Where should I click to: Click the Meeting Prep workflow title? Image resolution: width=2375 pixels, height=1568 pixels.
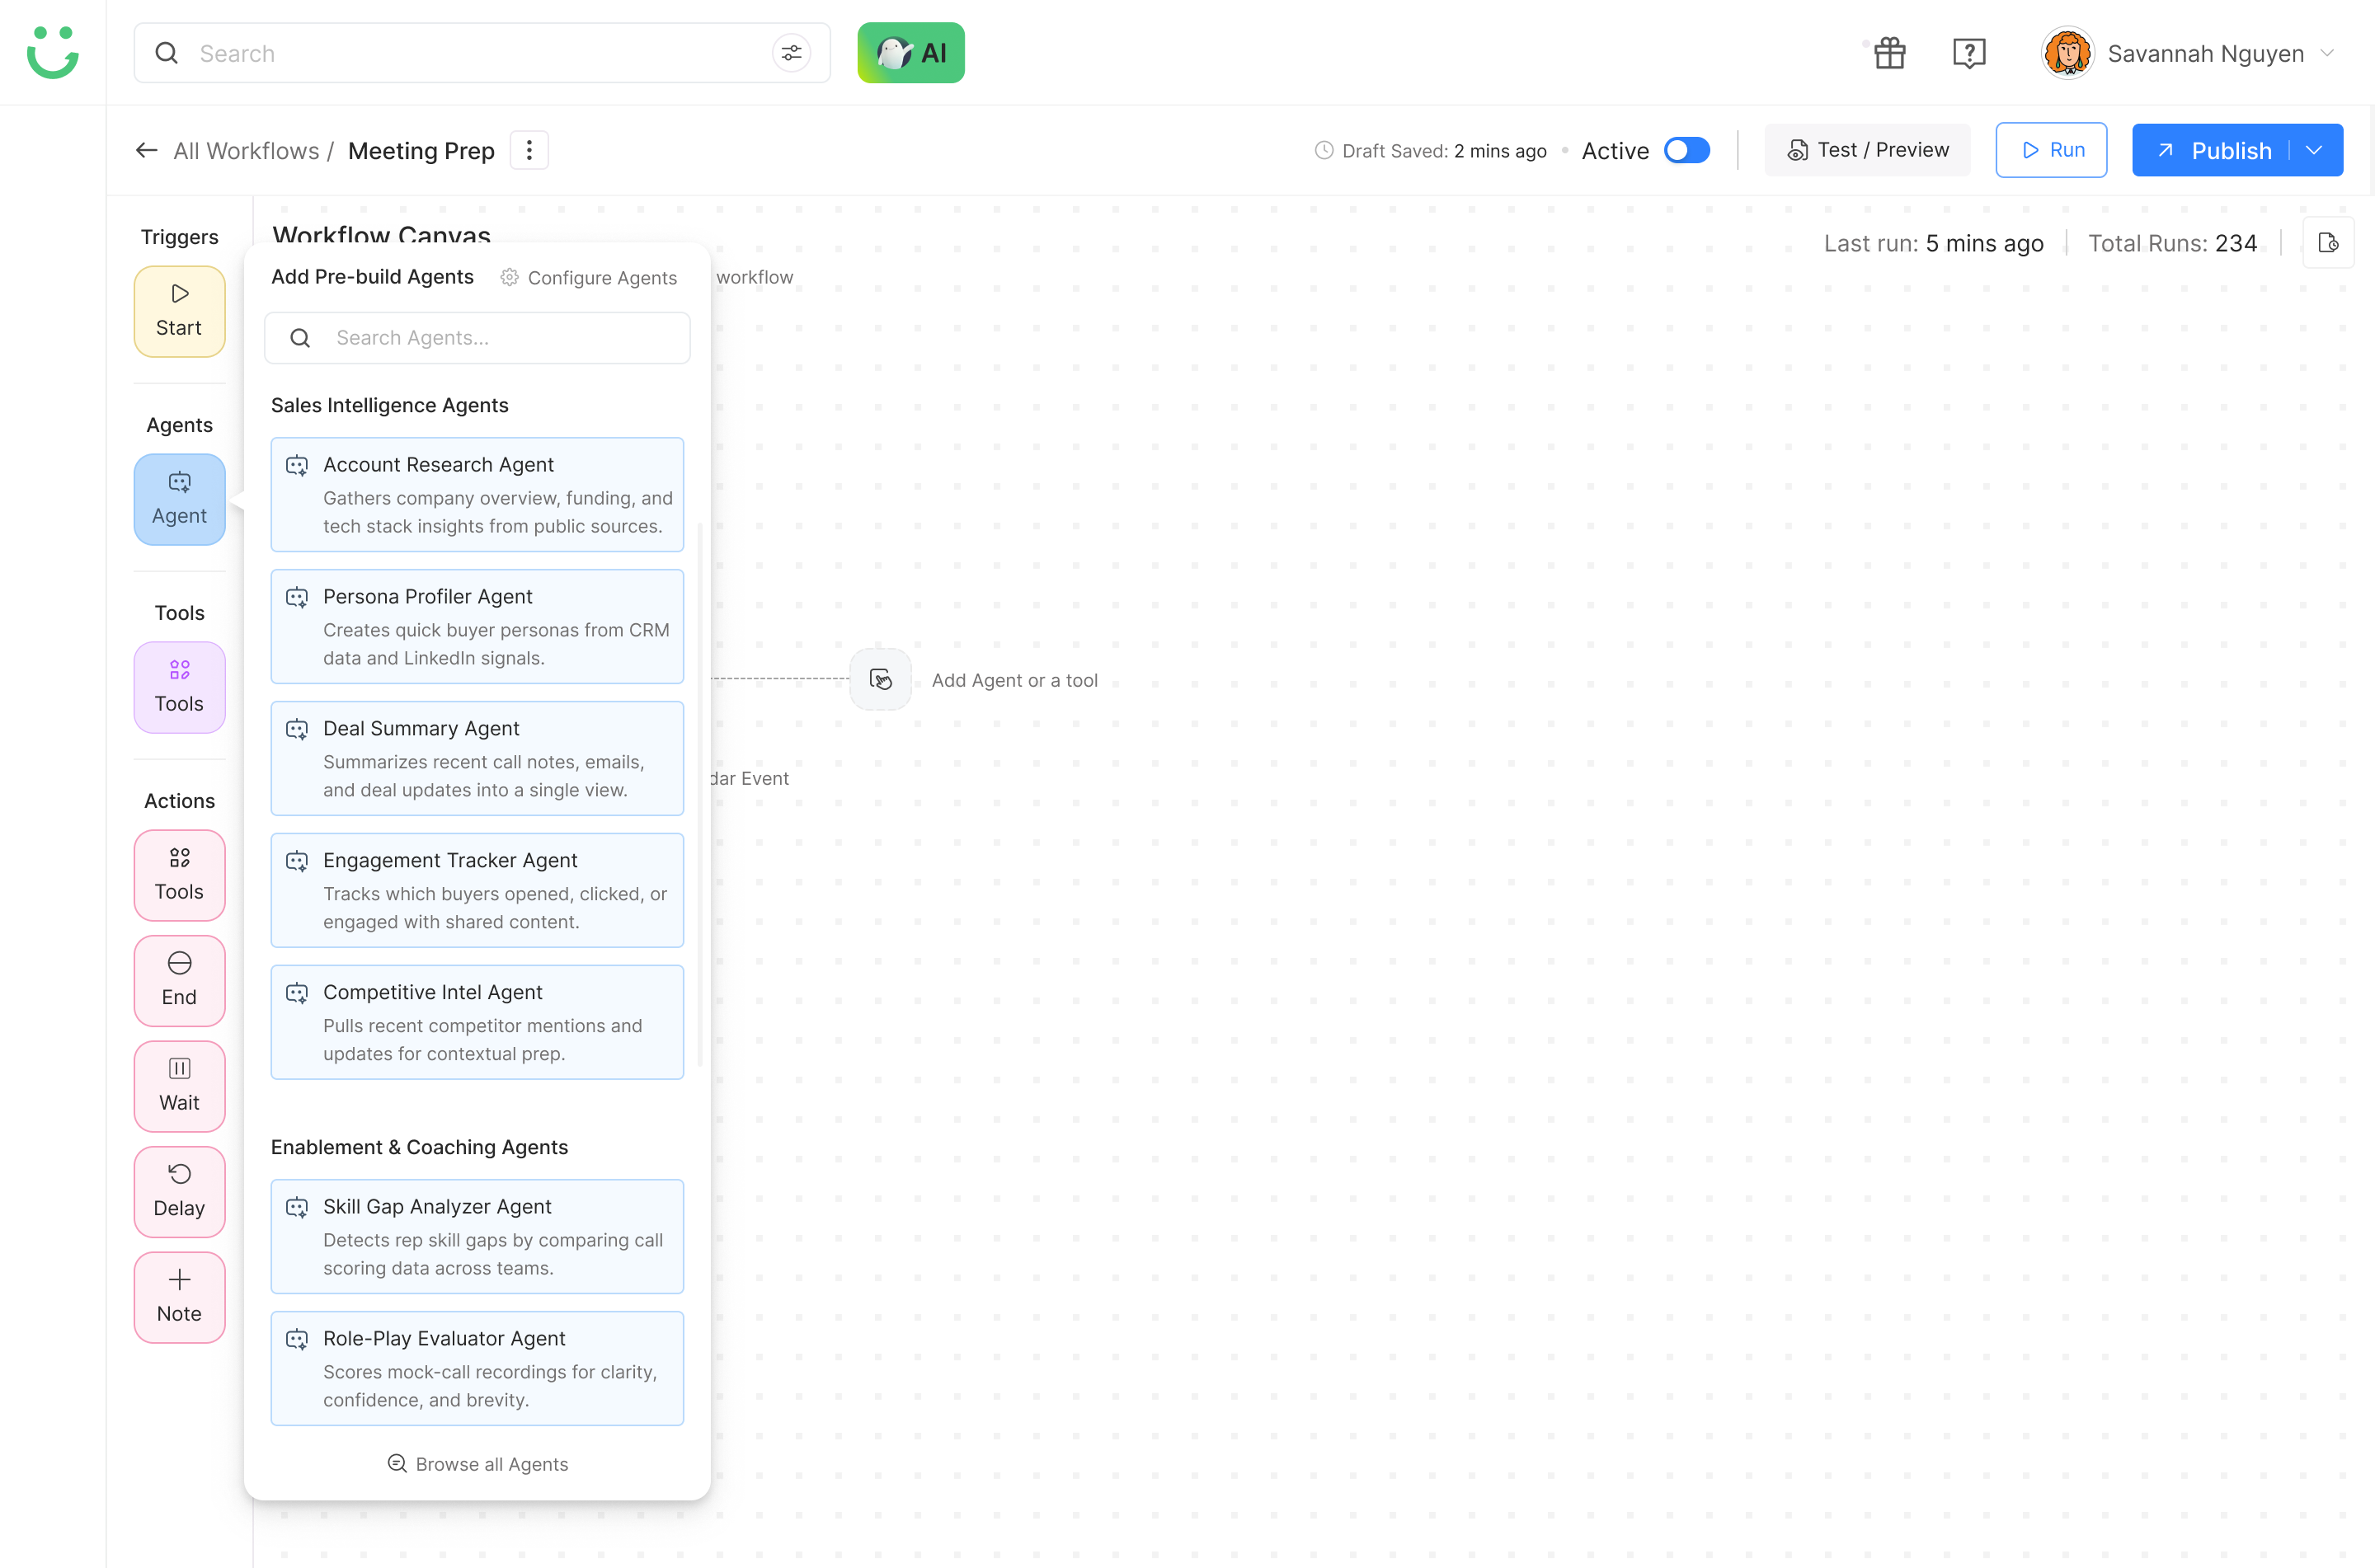[421, 151]
